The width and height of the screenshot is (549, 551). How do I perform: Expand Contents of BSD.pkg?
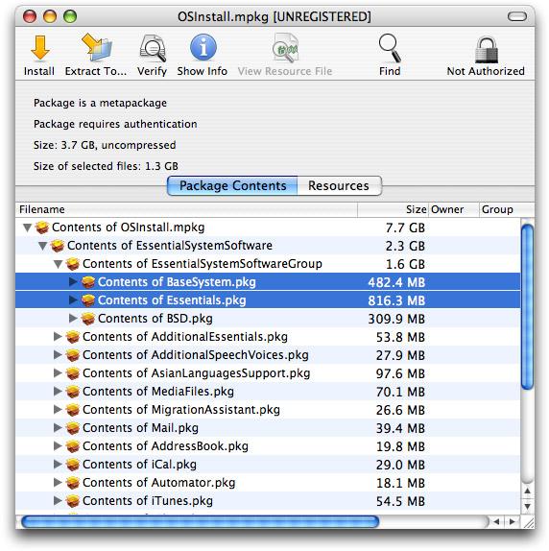point(73,319)
